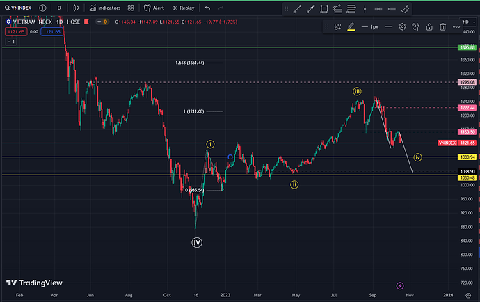Viewport: 480px width, 302px height.
Task: Open more options three-dots menu
Action: point(456,27)
